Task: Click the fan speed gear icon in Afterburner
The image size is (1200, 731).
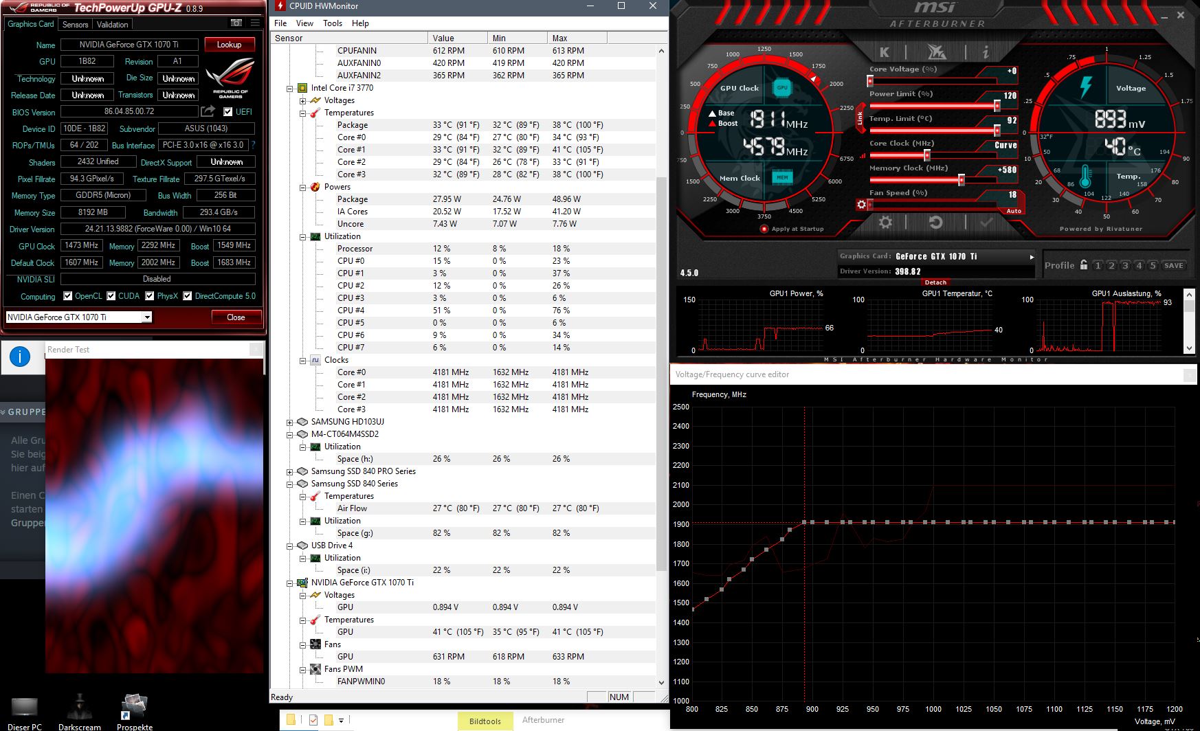Action: (861, 205)
